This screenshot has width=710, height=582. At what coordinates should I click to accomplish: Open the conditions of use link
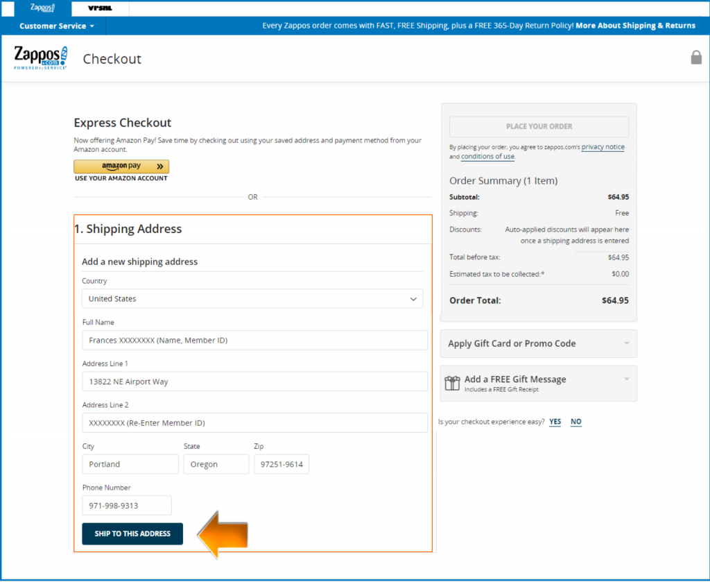[x=487, y=157]
